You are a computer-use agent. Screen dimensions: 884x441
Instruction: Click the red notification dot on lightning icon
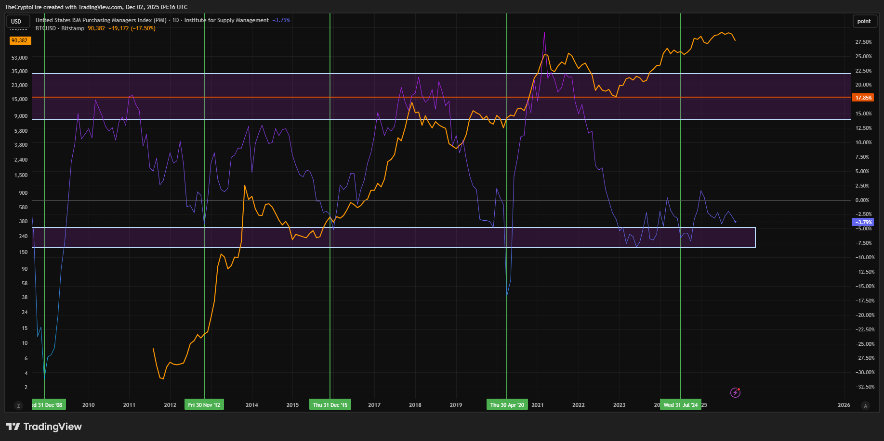[x=739, y=389]
